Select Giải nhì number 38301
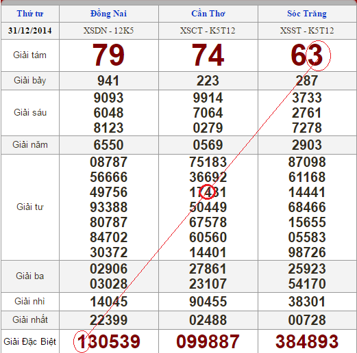This screenshot has width=357, height=353. tap(307, 302)
